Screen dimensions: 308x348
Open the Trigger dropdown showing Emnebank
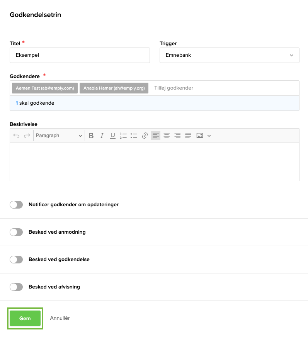coord(229,55)
